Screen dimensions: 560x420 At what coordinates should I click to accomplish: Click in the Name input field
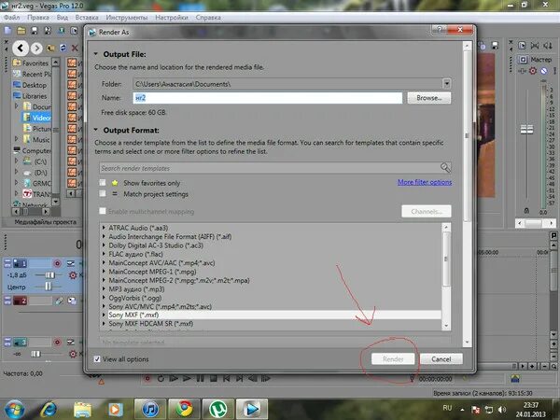click(268, 98)
